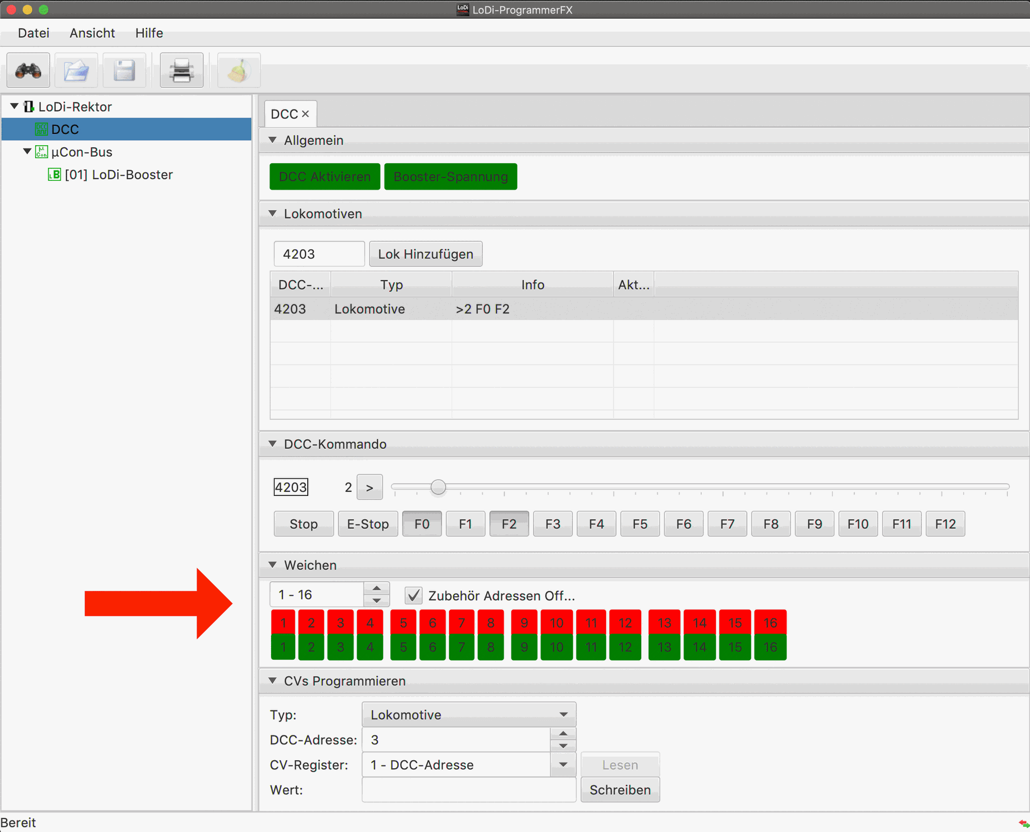The image size is (1030, 832).
Task: Click the DCC Aktivieren button
Action: 325,177
